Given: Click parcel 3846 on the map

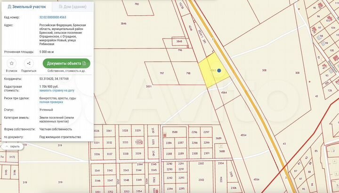Looking at the screenshot, I should click(x=123, y=23).
